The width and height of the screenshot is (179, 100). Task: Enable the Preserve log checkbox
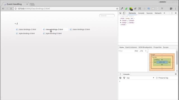157,78
